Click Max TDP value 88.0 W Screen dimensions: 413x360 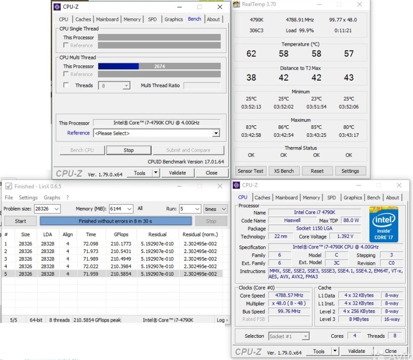click(x=351, y=220)
